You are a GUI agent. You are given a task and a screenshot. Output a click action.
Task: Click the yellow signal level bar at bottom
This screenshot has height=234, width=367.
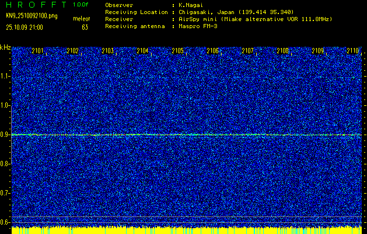coord(187,230)
